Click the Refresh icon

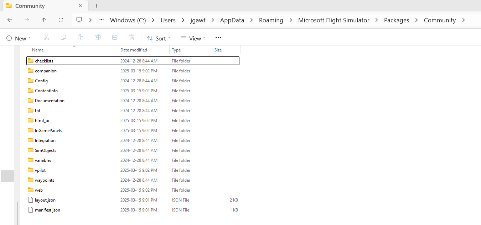pyautogui.click(x=61, y=20)
